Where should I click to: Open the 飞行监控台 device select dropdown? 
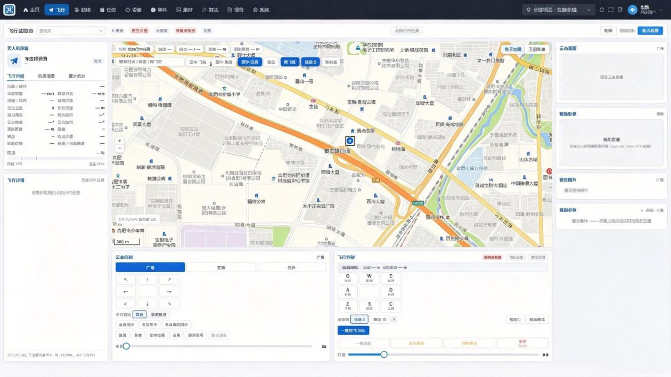tap(71, 31)
